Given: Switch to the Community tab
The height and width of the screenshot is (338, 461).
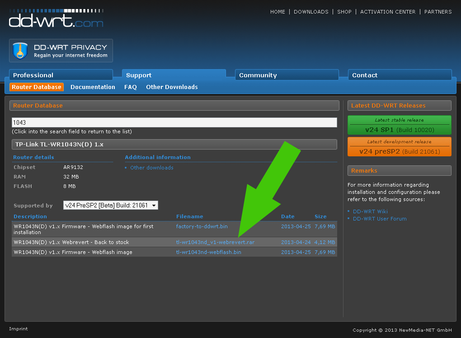Looking at the screenshot, I should (287, 75).
